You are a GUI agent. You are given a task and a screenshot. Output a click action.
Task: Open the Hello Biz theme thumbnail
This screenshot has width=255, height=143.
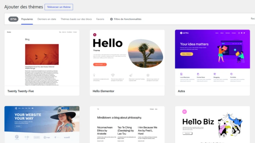(212, 125)
